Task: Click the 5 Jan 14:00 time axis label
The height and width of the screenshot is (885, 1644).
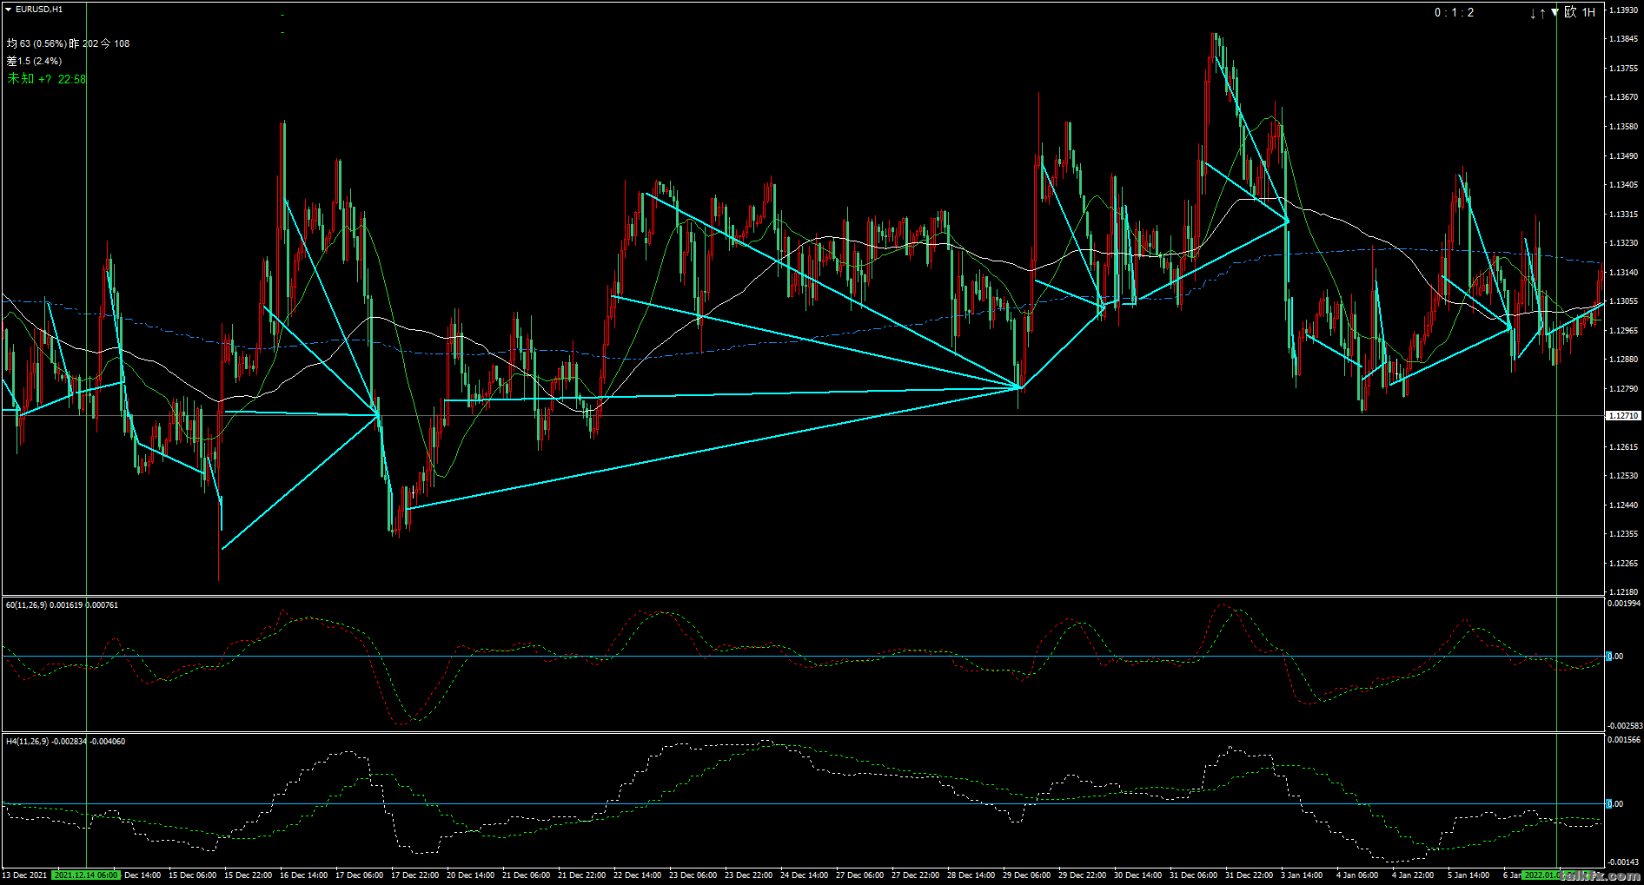Action: [1468, 875]
